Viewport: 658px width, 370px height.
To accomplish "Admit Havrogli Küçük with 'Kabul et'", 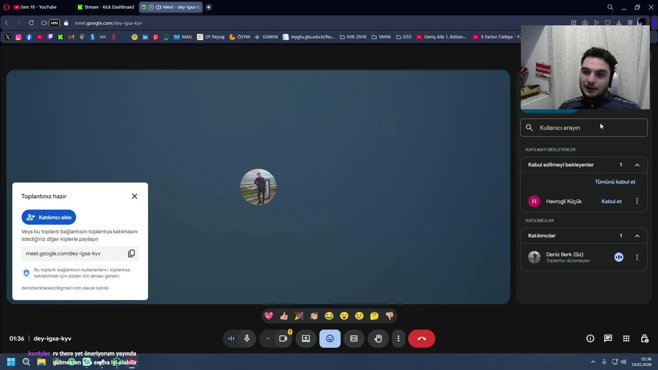I will pos(612,201).
